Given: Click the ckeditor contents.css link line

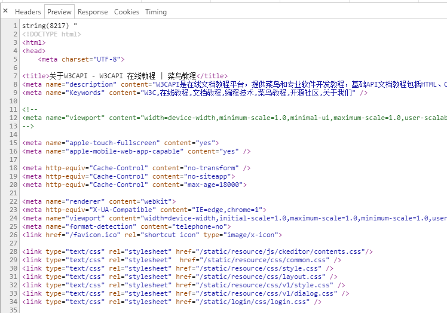Looking at the screenshot, I should pos(197,251).
